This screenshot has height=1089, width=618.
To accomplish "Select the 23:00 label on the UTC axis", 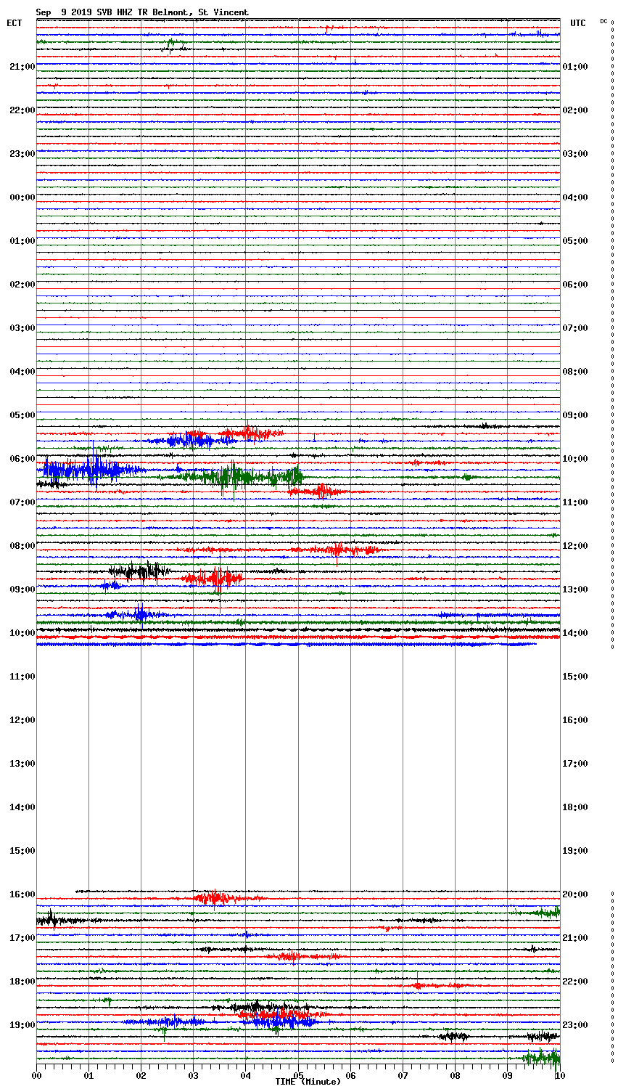I will coord(575,1025).
